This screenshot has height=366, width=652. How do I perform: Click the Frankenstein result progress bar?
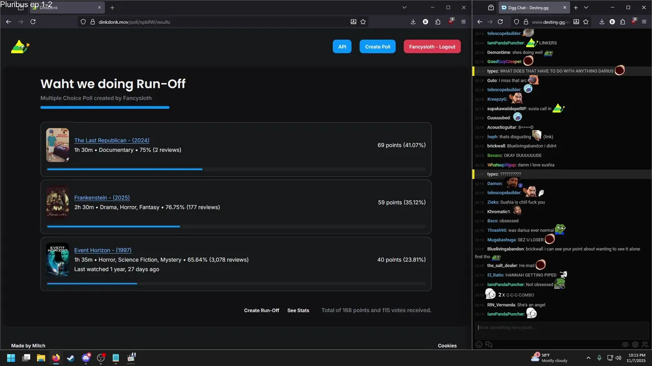(x=236, y=226)
